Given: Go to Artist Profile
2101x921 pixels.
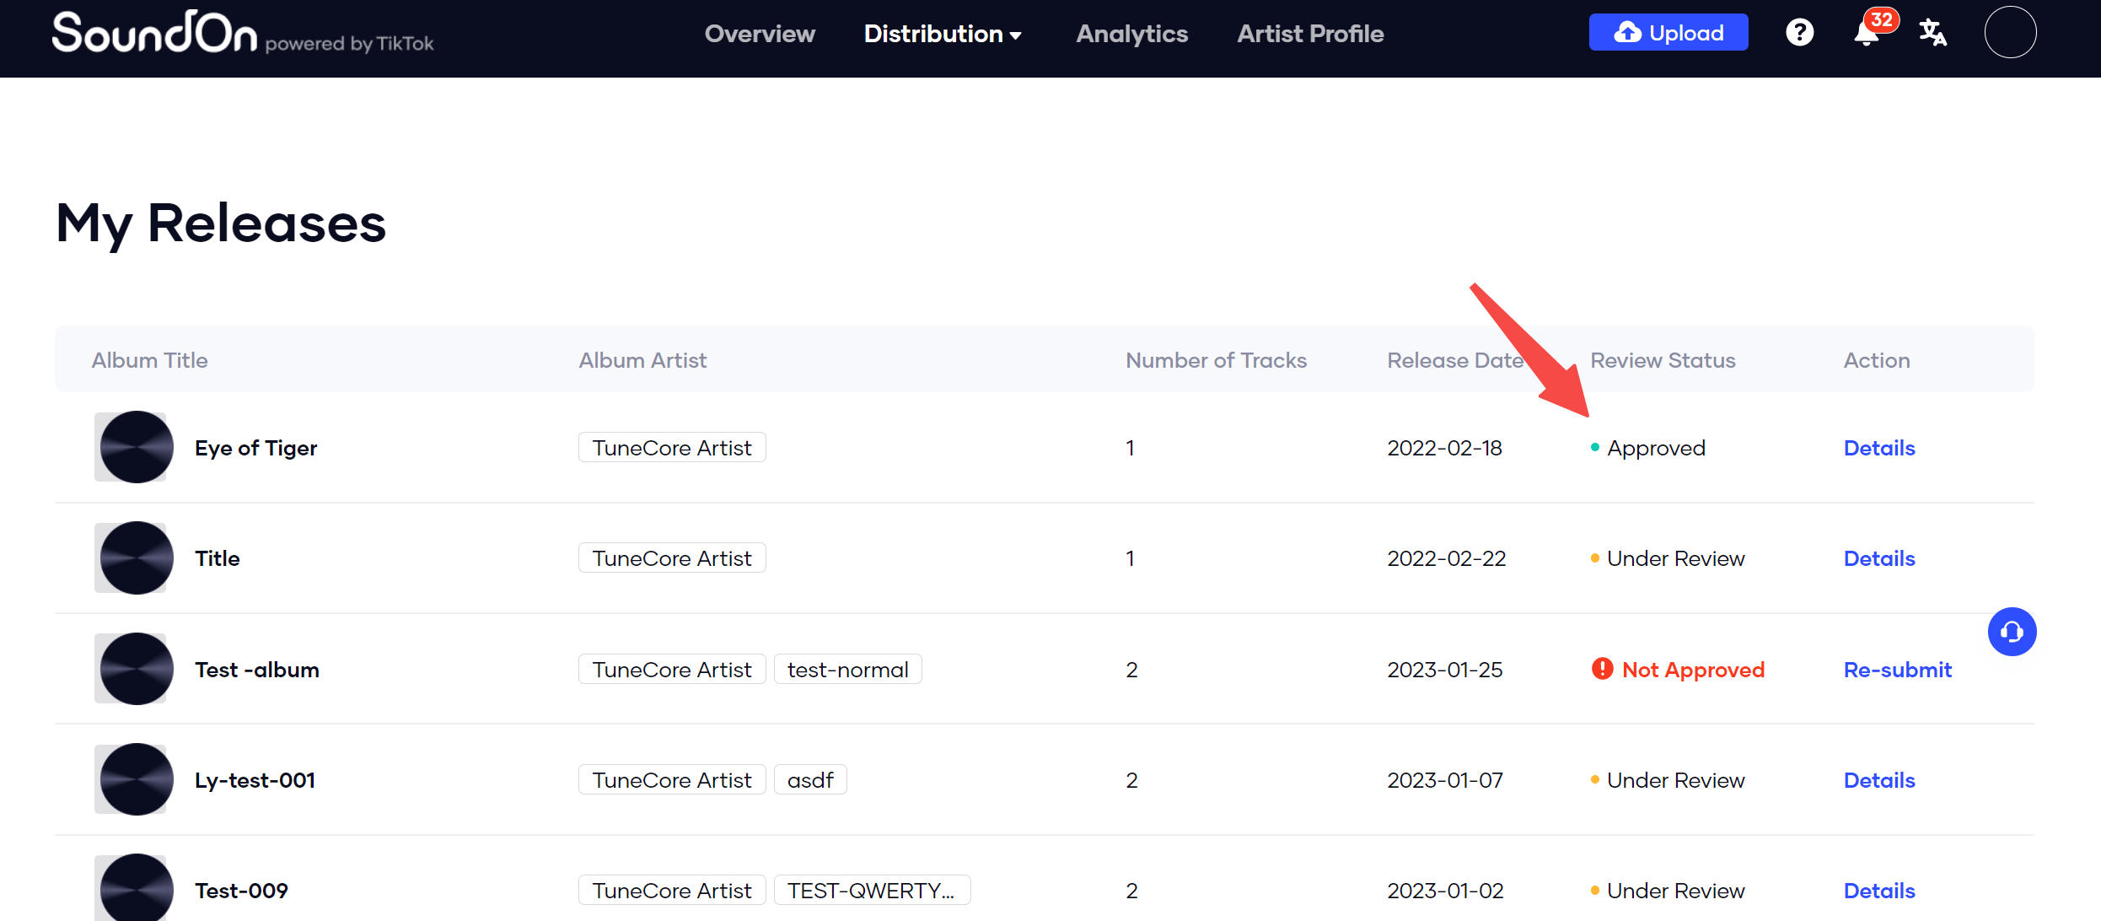Looking at the screenshot, I should (x=1310, y=34).
